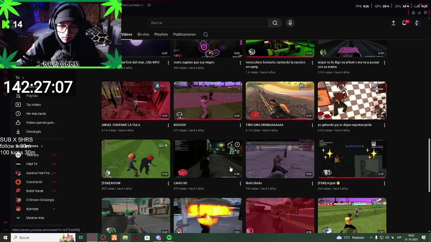Viewport: 431px width, 242px height.
Task: Click the Windows taskbar Buscar box
Action: [x=43, y=238]
